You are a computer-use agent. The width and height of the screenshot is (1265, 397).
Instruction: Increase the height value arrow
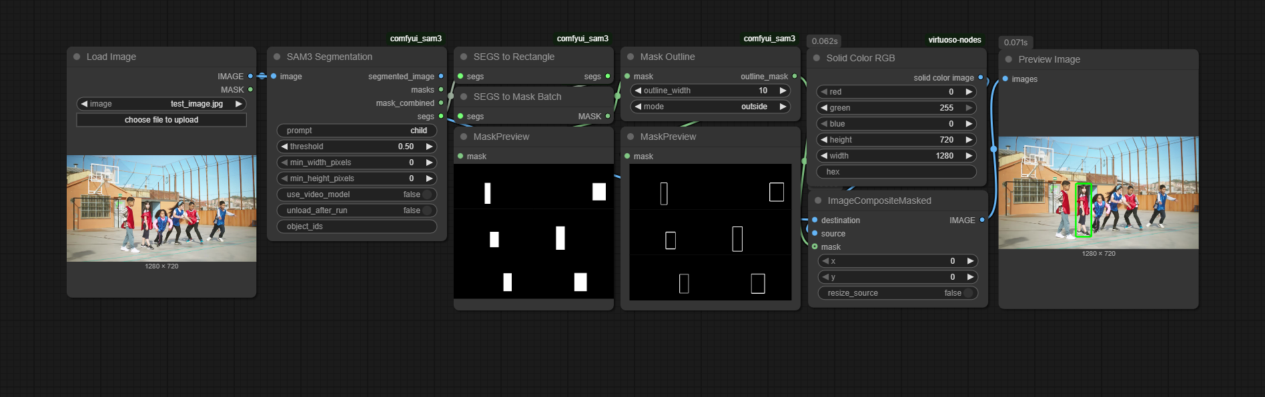(969, 140)
